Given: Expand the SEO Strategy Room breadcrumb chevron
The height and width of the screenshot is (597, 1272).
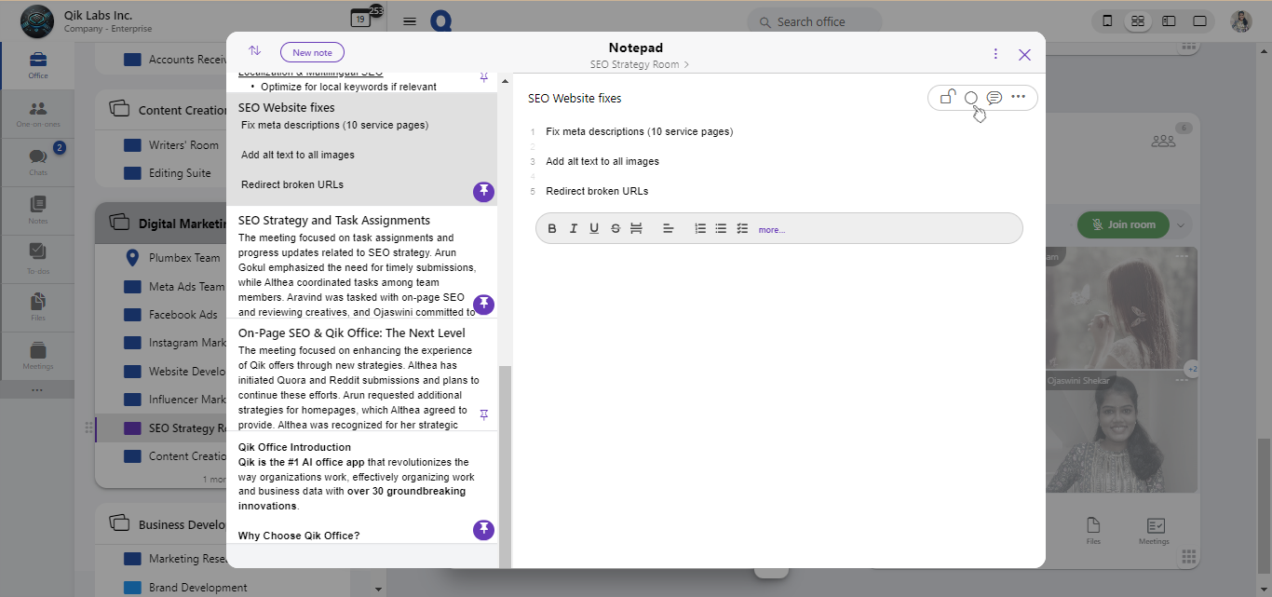Looking at the screenshot, I should click(x=687, y=65).
